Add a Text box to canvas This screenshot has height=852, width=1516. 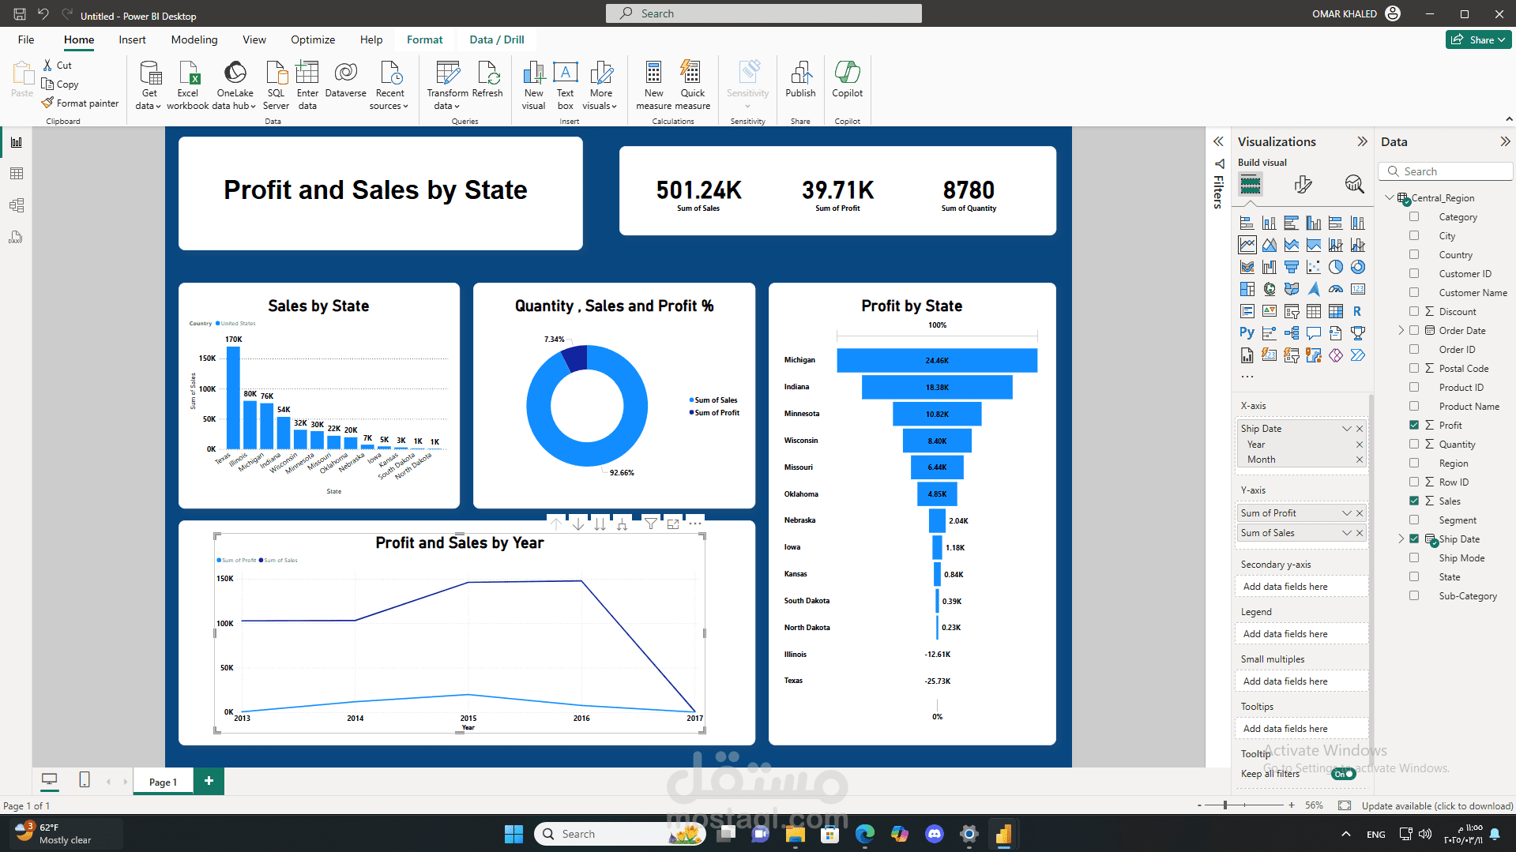pyautogui.click(x=565, y=85)
